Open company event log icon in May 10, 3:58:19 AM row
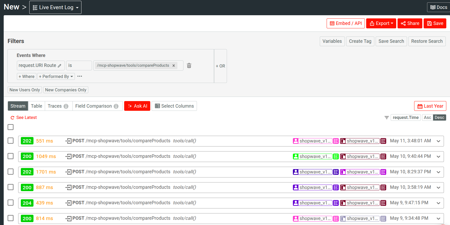450x225 pixels. (383, 187)
